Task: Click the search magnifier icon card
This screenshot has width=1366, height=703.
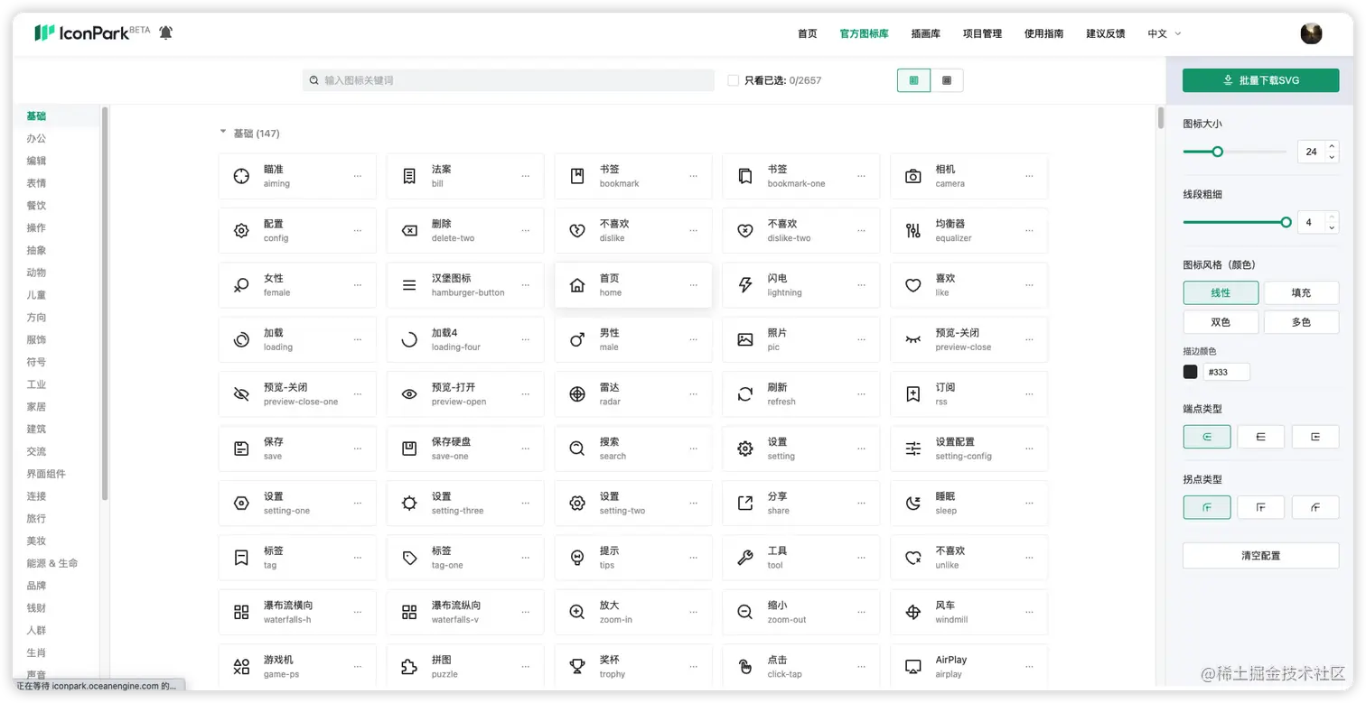Action: [632, 449]
